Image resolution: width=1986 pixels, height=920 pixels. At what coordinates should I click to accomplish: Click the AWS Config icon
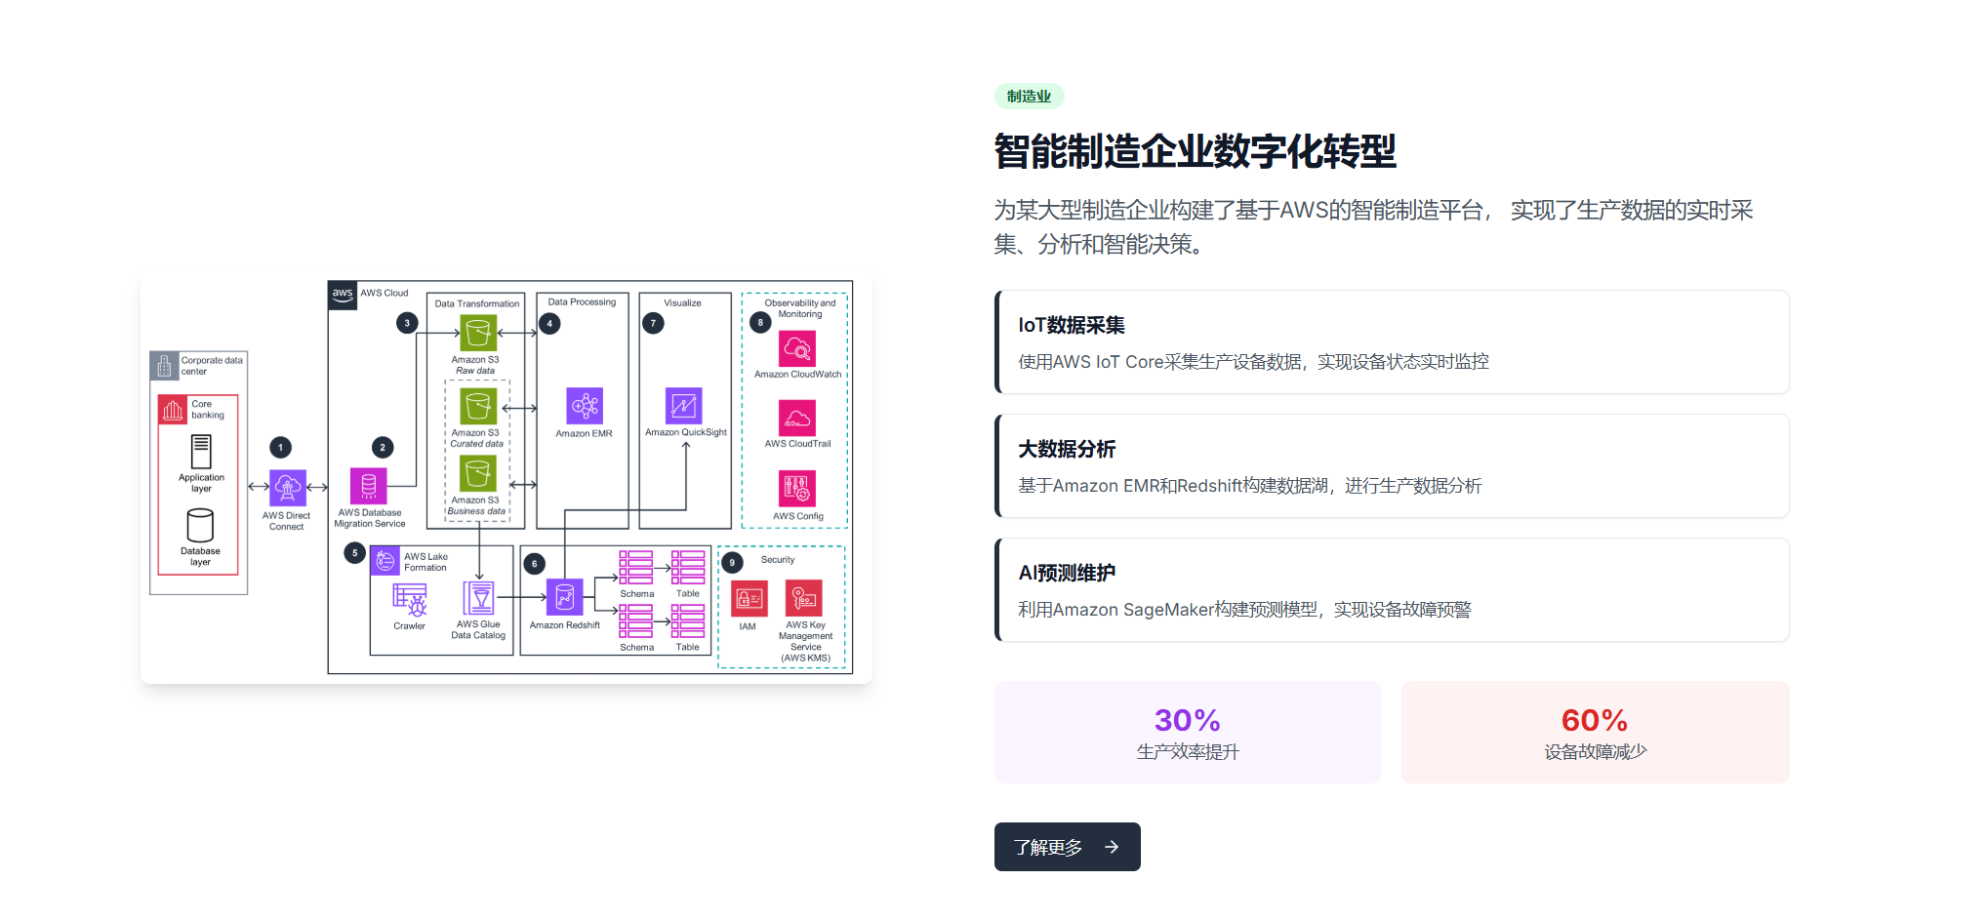797,489
